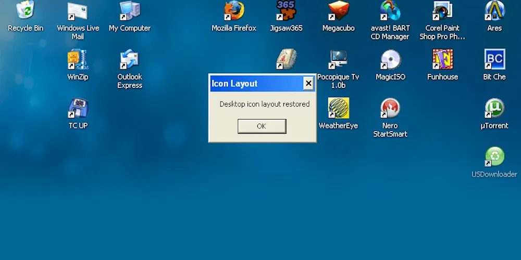Open the Outlook Express shortcut
The width and height of the screenshot is (521, 260).
tap(130, 60)
